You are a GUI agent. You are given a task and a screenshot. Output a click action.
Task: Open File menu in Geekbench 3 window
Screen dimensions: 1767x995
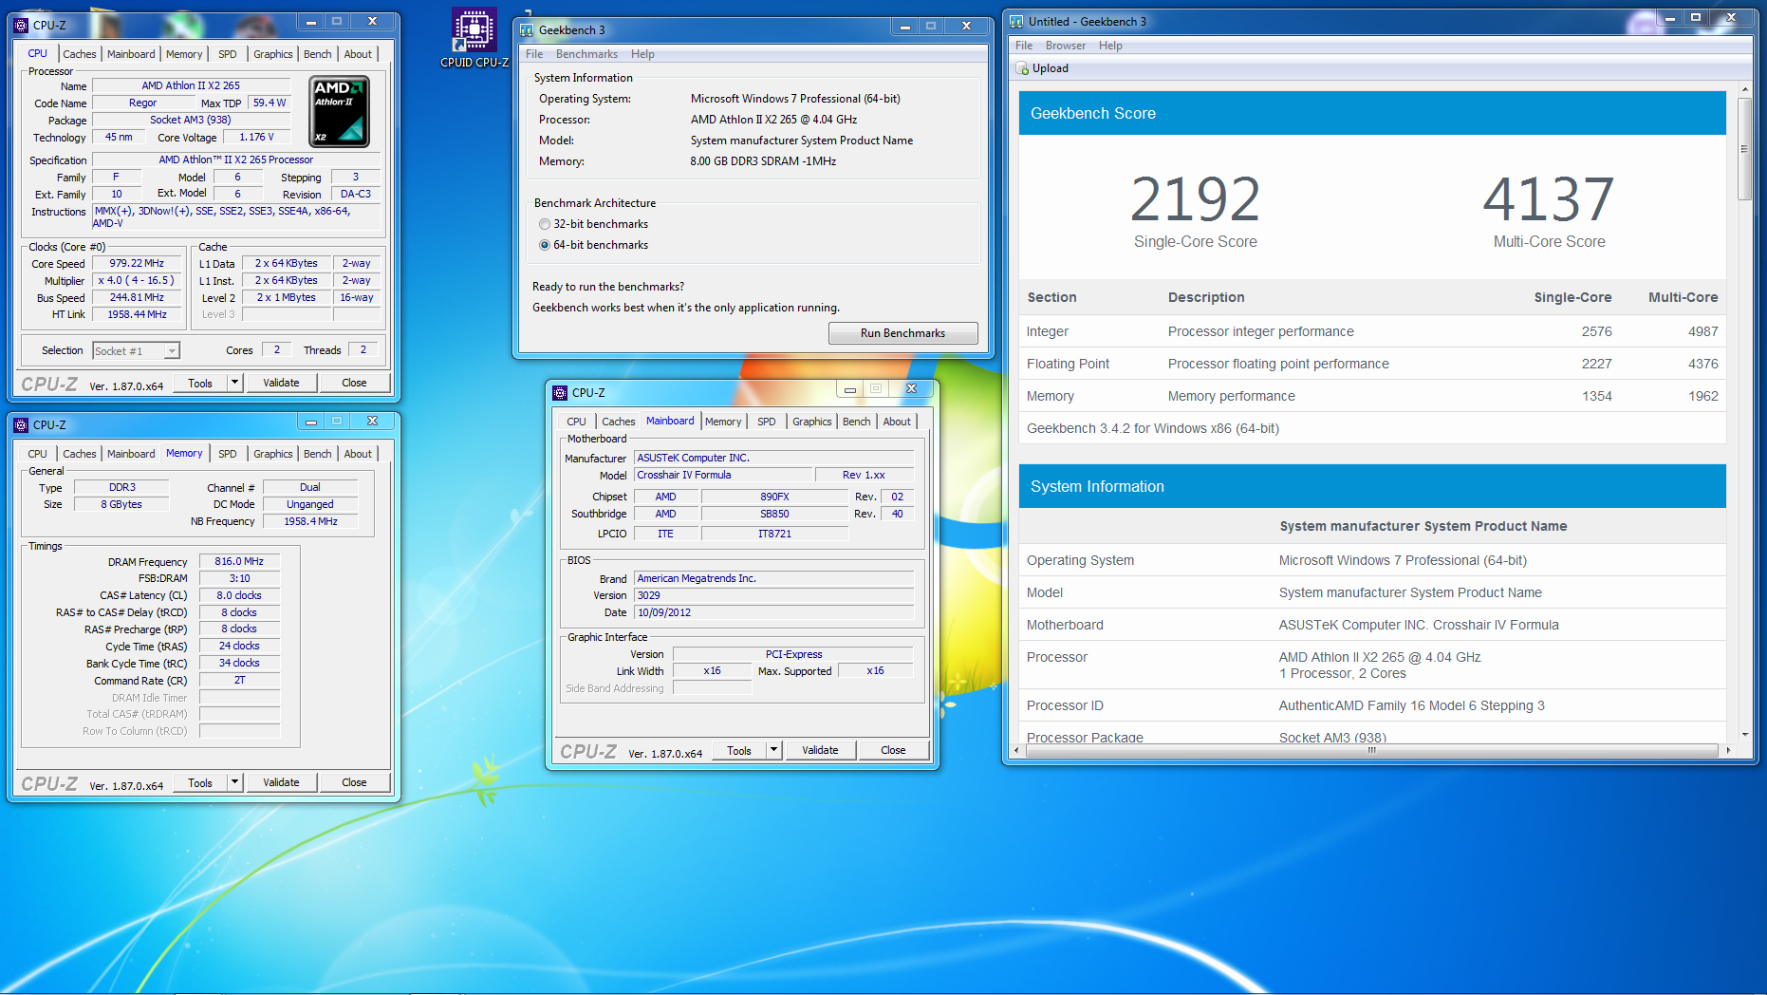(x=534, y=54)
